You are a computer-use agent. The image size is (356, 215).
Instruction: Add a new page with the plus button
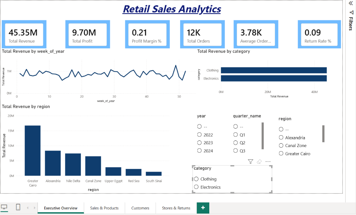tap(203, 208)
